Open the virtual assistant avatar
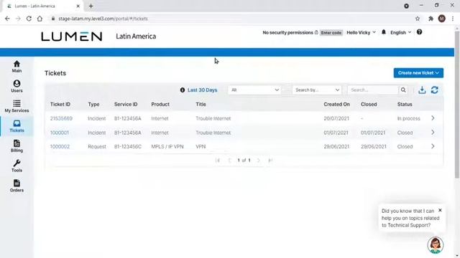The image size is (460, 258). click(436, 245)
